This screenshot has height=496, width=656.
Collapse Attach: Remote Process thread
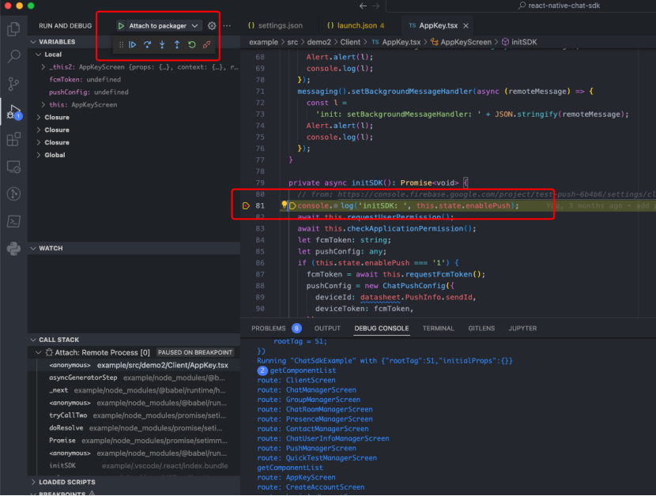point(39,352)
